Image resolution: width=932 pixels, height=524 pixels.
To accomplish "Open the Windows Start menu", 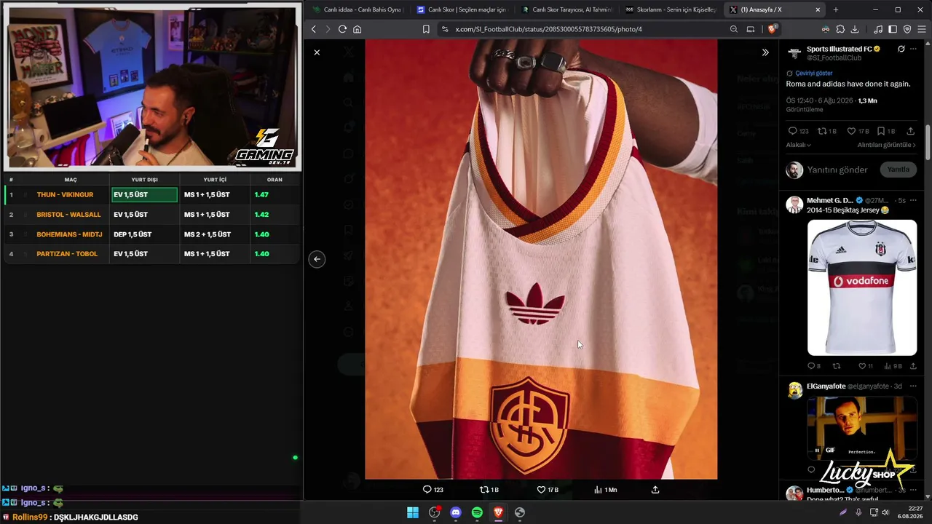I will (x=413, y=512).
